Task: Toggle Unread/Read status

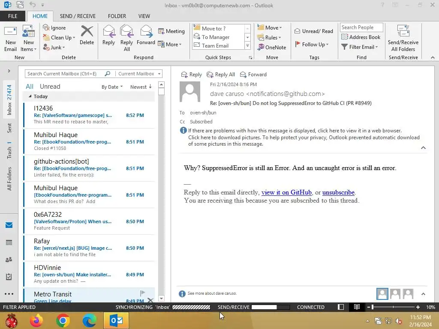Action: pos(313,31)
